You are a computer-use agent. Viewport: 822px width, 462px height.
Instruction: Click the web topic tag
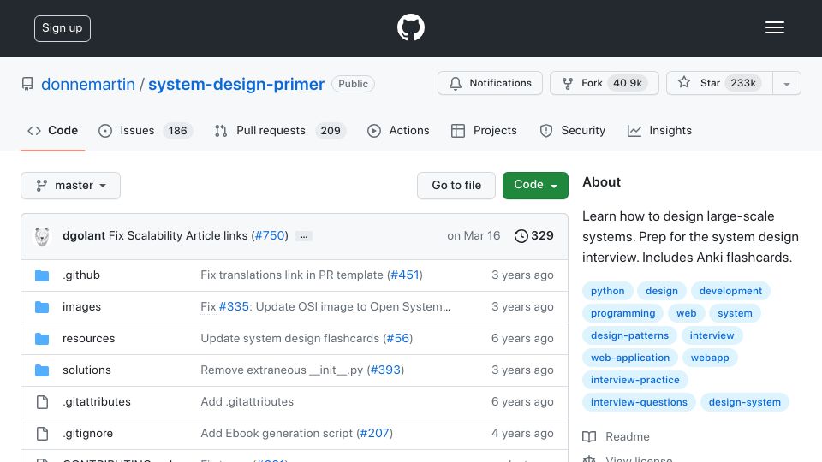(x=686, y=313)
